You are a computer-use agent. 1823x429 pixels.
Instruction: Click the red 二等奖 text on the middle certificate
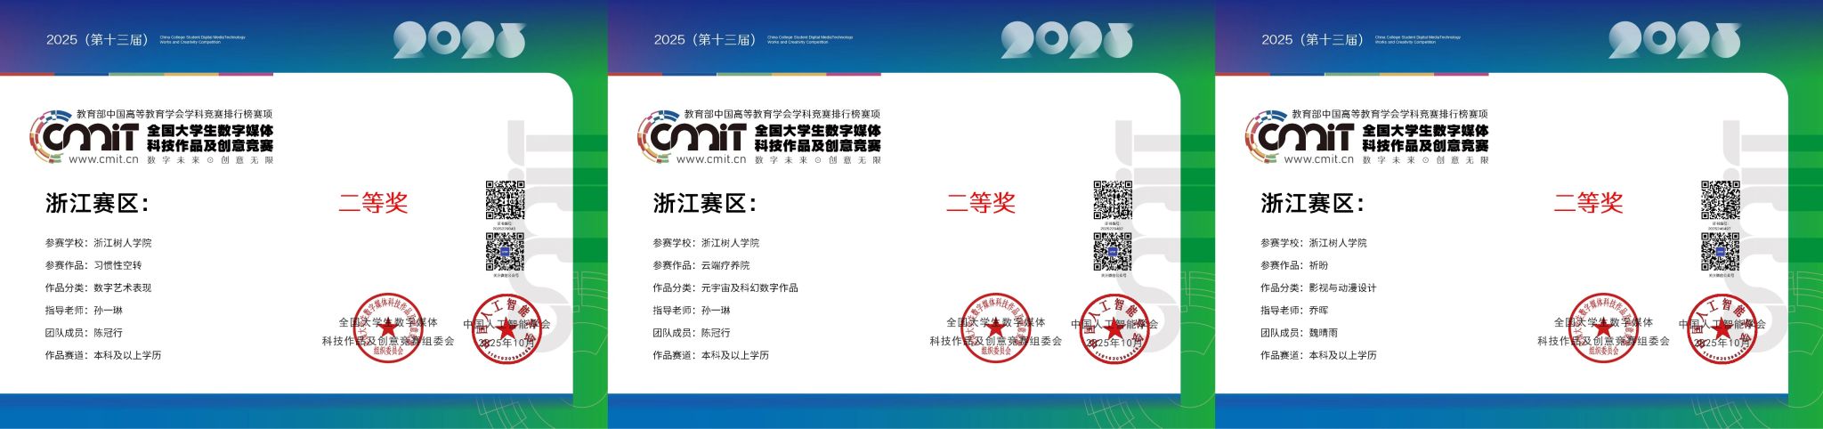tap(980, 203)
